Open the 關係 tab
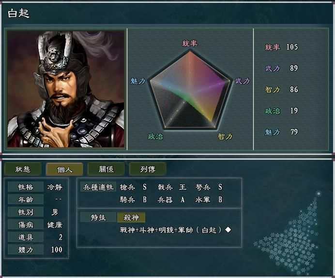Viewport: 335px width, 278px height. (106, 169)
